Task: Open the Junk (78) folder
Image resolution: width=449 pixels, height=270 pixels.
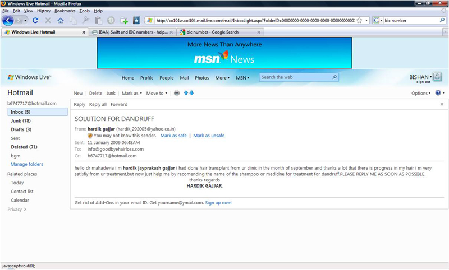Action: click(21, 121)
